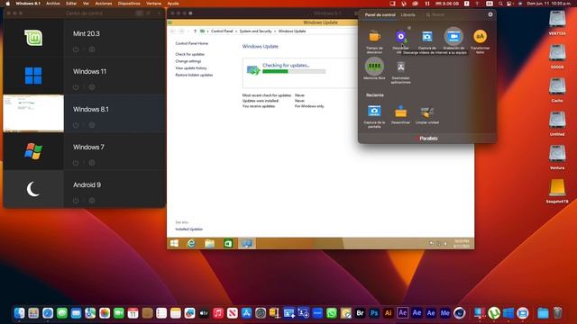This screenshot has height=324, width=577.
Task: Click Installed Updates link
Action: [188, 229]
